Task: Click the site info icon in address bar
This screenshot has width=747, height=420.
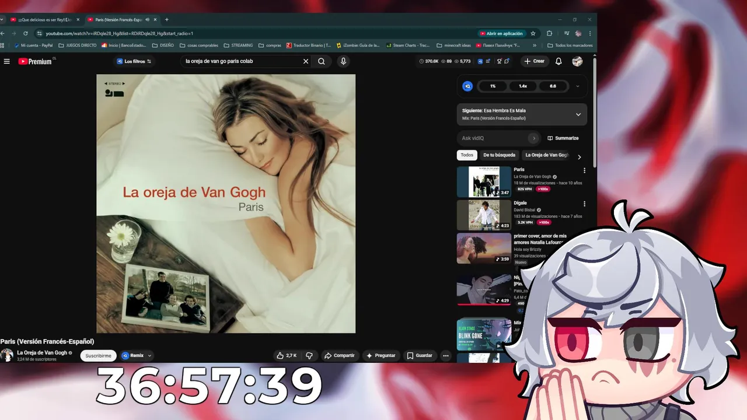Action: 39,33
